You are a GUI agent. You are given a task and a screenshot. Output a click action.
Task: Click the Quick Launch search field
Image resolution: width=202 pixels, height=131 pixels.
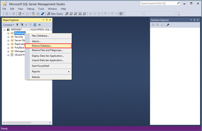[x=158, y=3]
